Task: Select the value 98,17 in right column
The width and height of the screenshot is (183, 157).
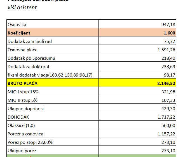Action: click(x=170, y=75)
